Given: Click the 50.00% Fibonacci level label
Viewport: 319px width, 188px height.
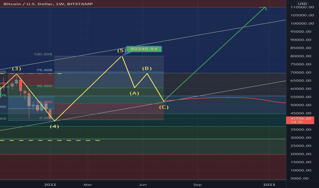Looking at the screenshot, I should [x=44, y=86].
